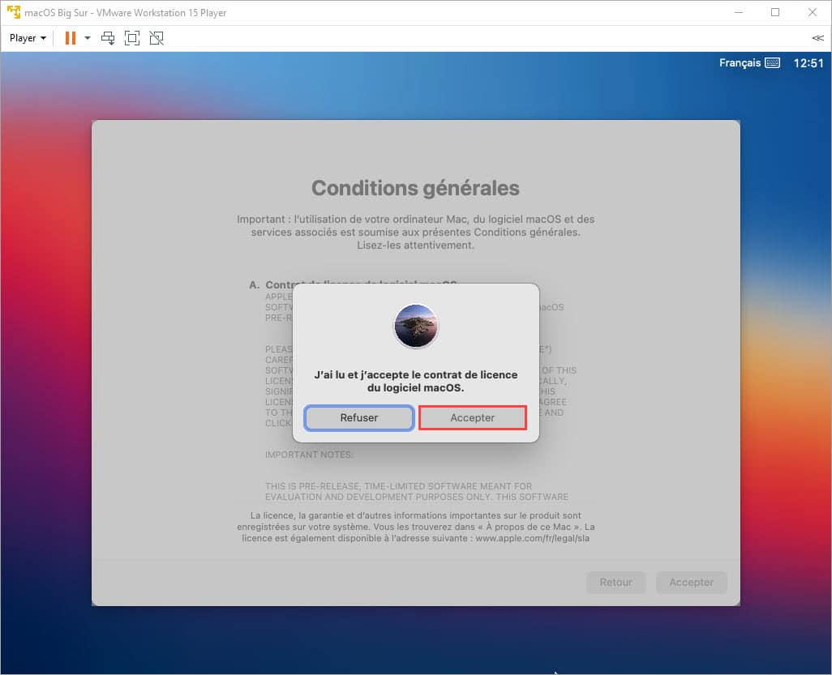The image size is (832, 675).
Task: Click Refuser in the license dialog
Action: pos(359,418)
